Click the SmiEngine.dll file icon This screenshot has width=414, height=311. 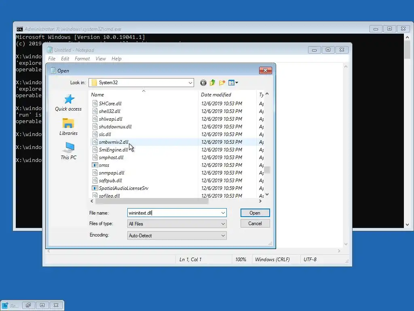tap(95, 149)
